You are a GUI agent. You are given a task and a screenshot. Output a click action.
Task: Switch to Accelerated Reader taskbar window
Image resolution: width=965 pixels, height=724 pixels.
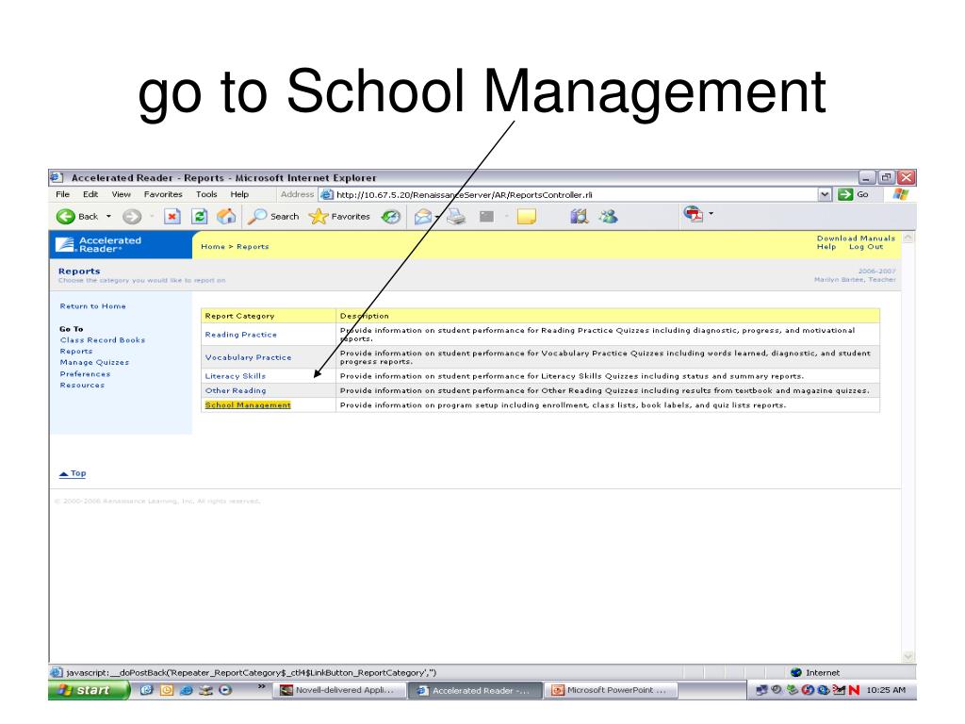[x=476, y=691]
